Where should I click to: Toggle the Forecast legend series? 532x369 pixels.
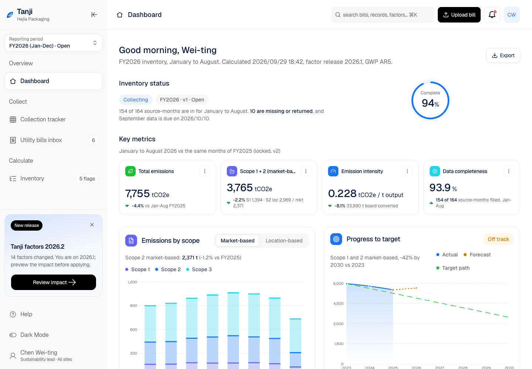point(477,255)
